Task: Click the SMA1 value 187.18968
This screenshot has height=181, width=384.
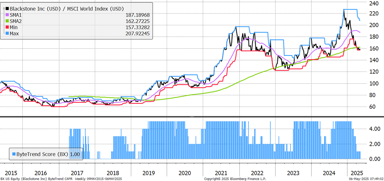Action: [137, 15]
